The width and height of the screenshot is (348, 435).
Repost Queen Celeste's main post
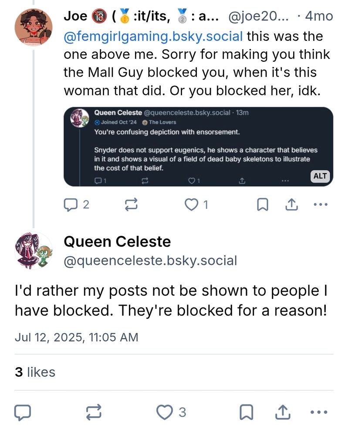[94, 412]
